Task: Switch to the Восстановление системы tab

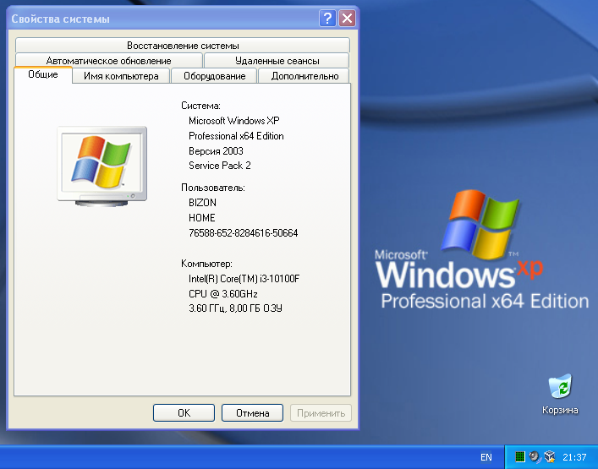Action: [x=183, y=46]
